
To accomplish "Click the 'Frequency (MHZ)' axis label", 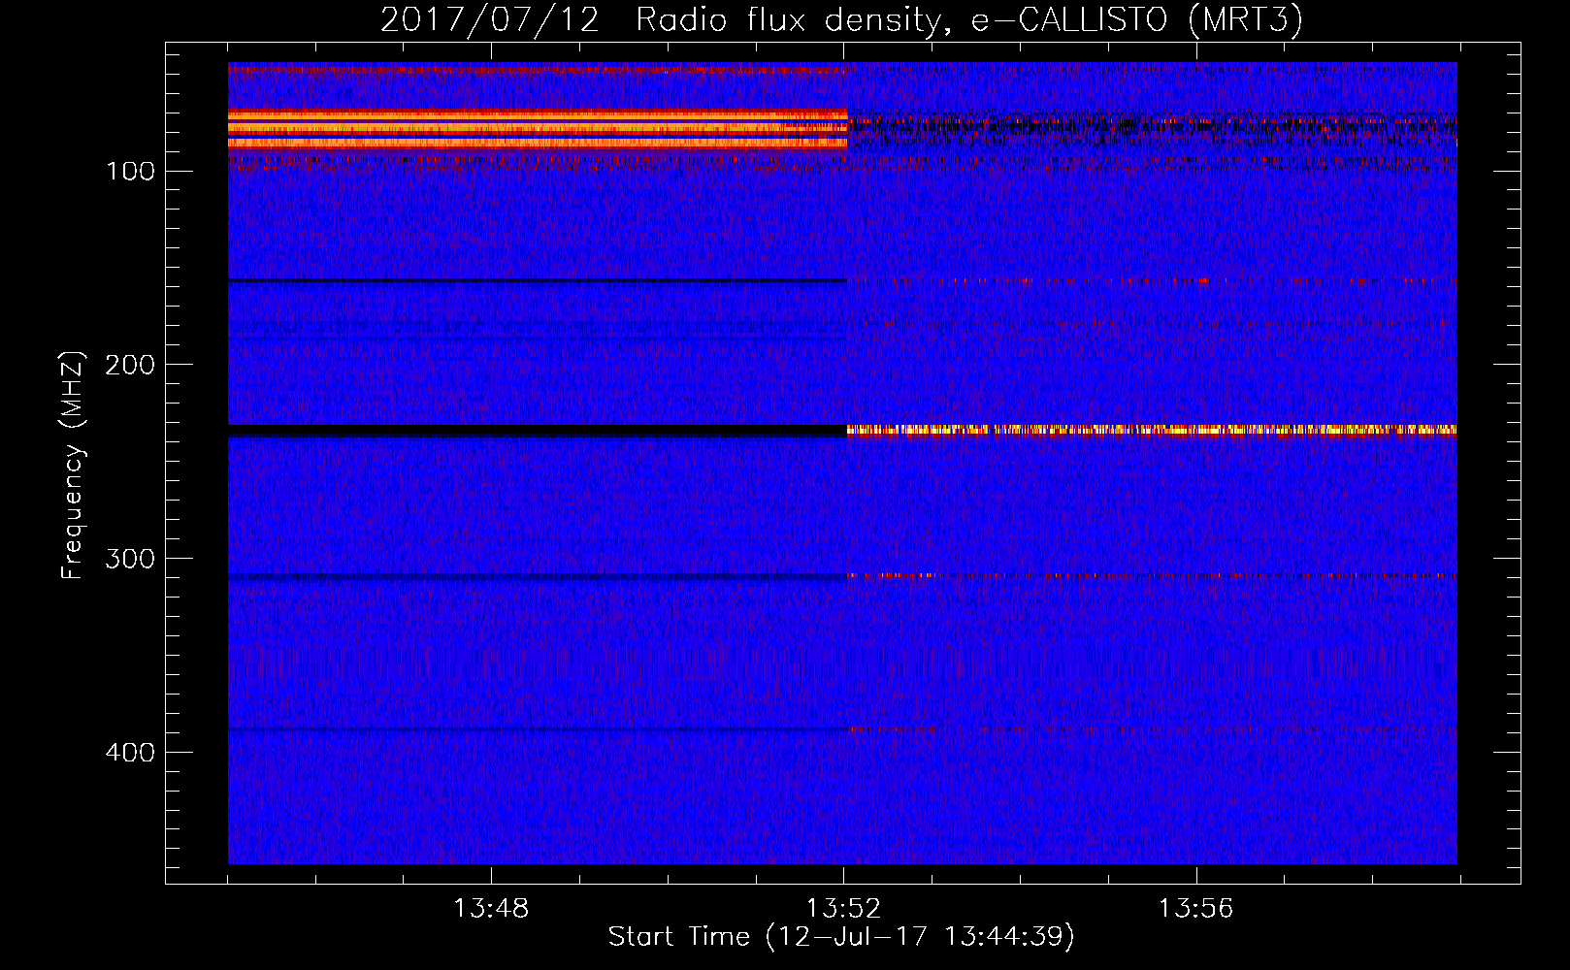I will pyautogui.click(x=73, y=466).
